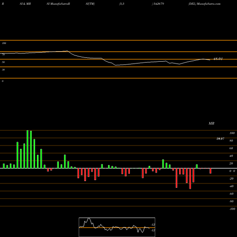Image resolution: width=237 pixels, height=237 pixels.
Task: Click the RSI line's lowest dip point
Action: pyautogui.click(x=116, y=65)
